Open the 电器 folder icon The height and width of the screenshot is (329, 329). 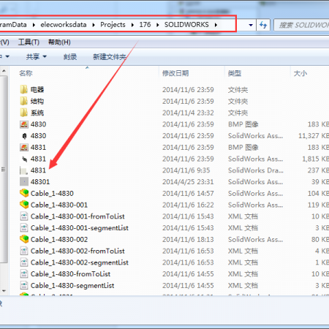pos(23,89)
